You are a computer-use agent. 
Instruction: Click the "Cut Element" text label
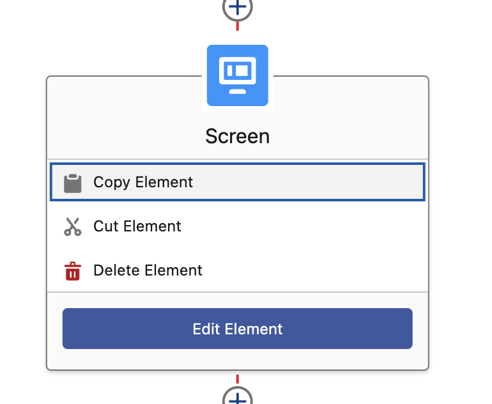coord(137,226)
